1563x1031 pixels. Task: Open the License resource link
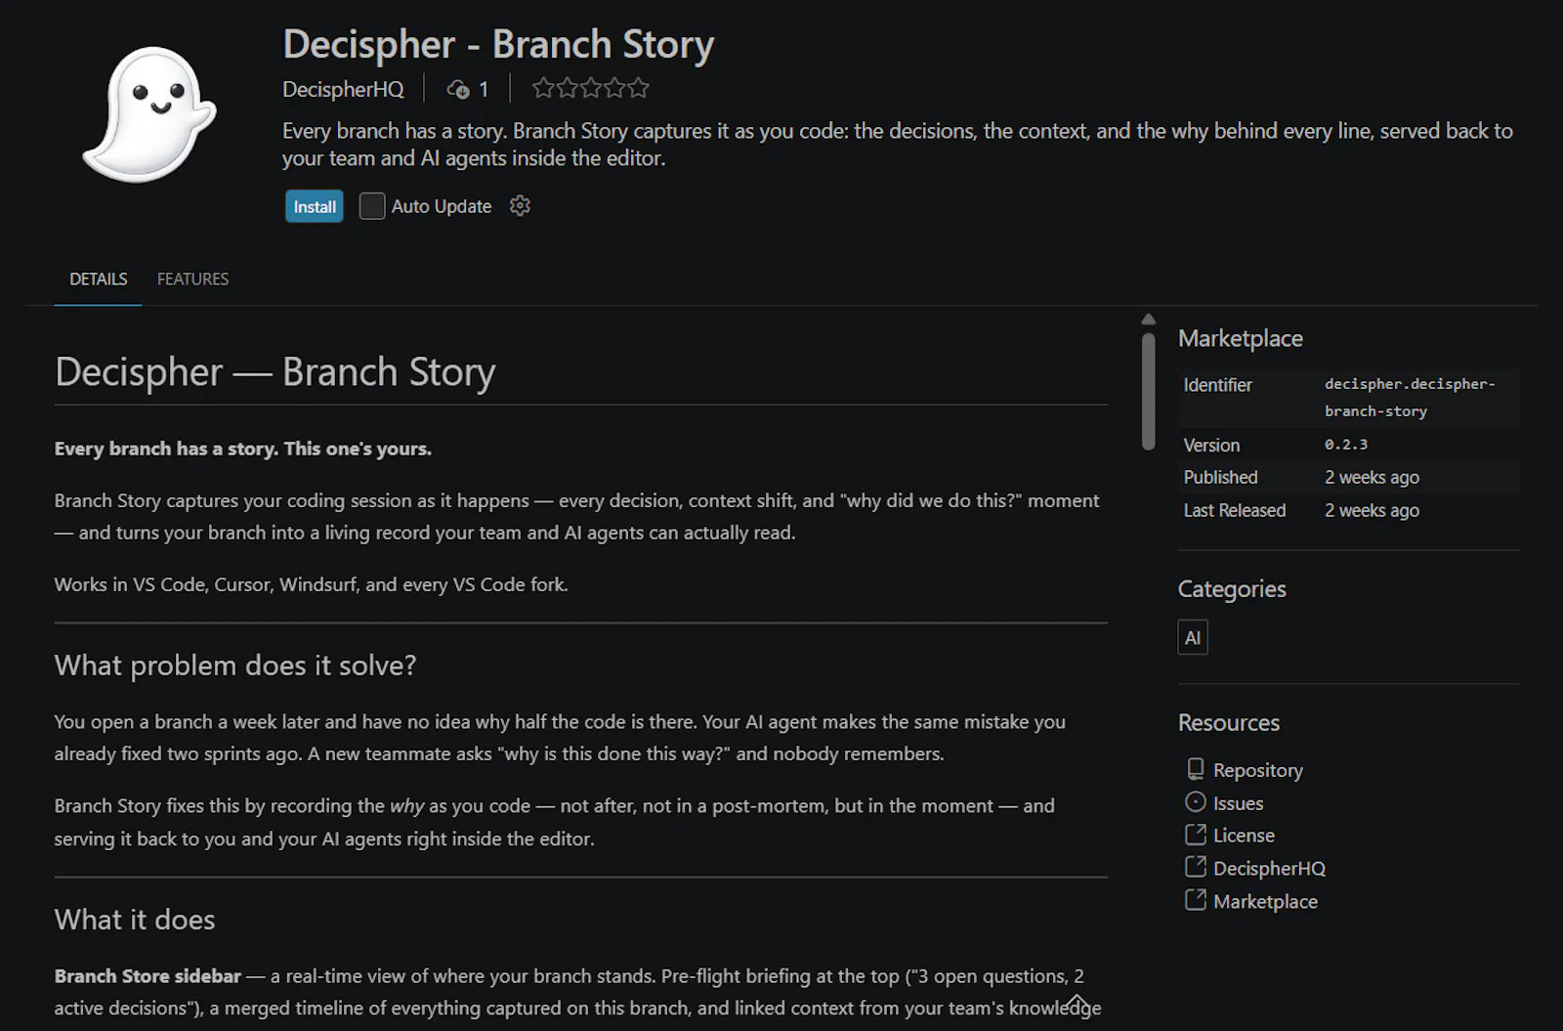[x=1244, y=836]
